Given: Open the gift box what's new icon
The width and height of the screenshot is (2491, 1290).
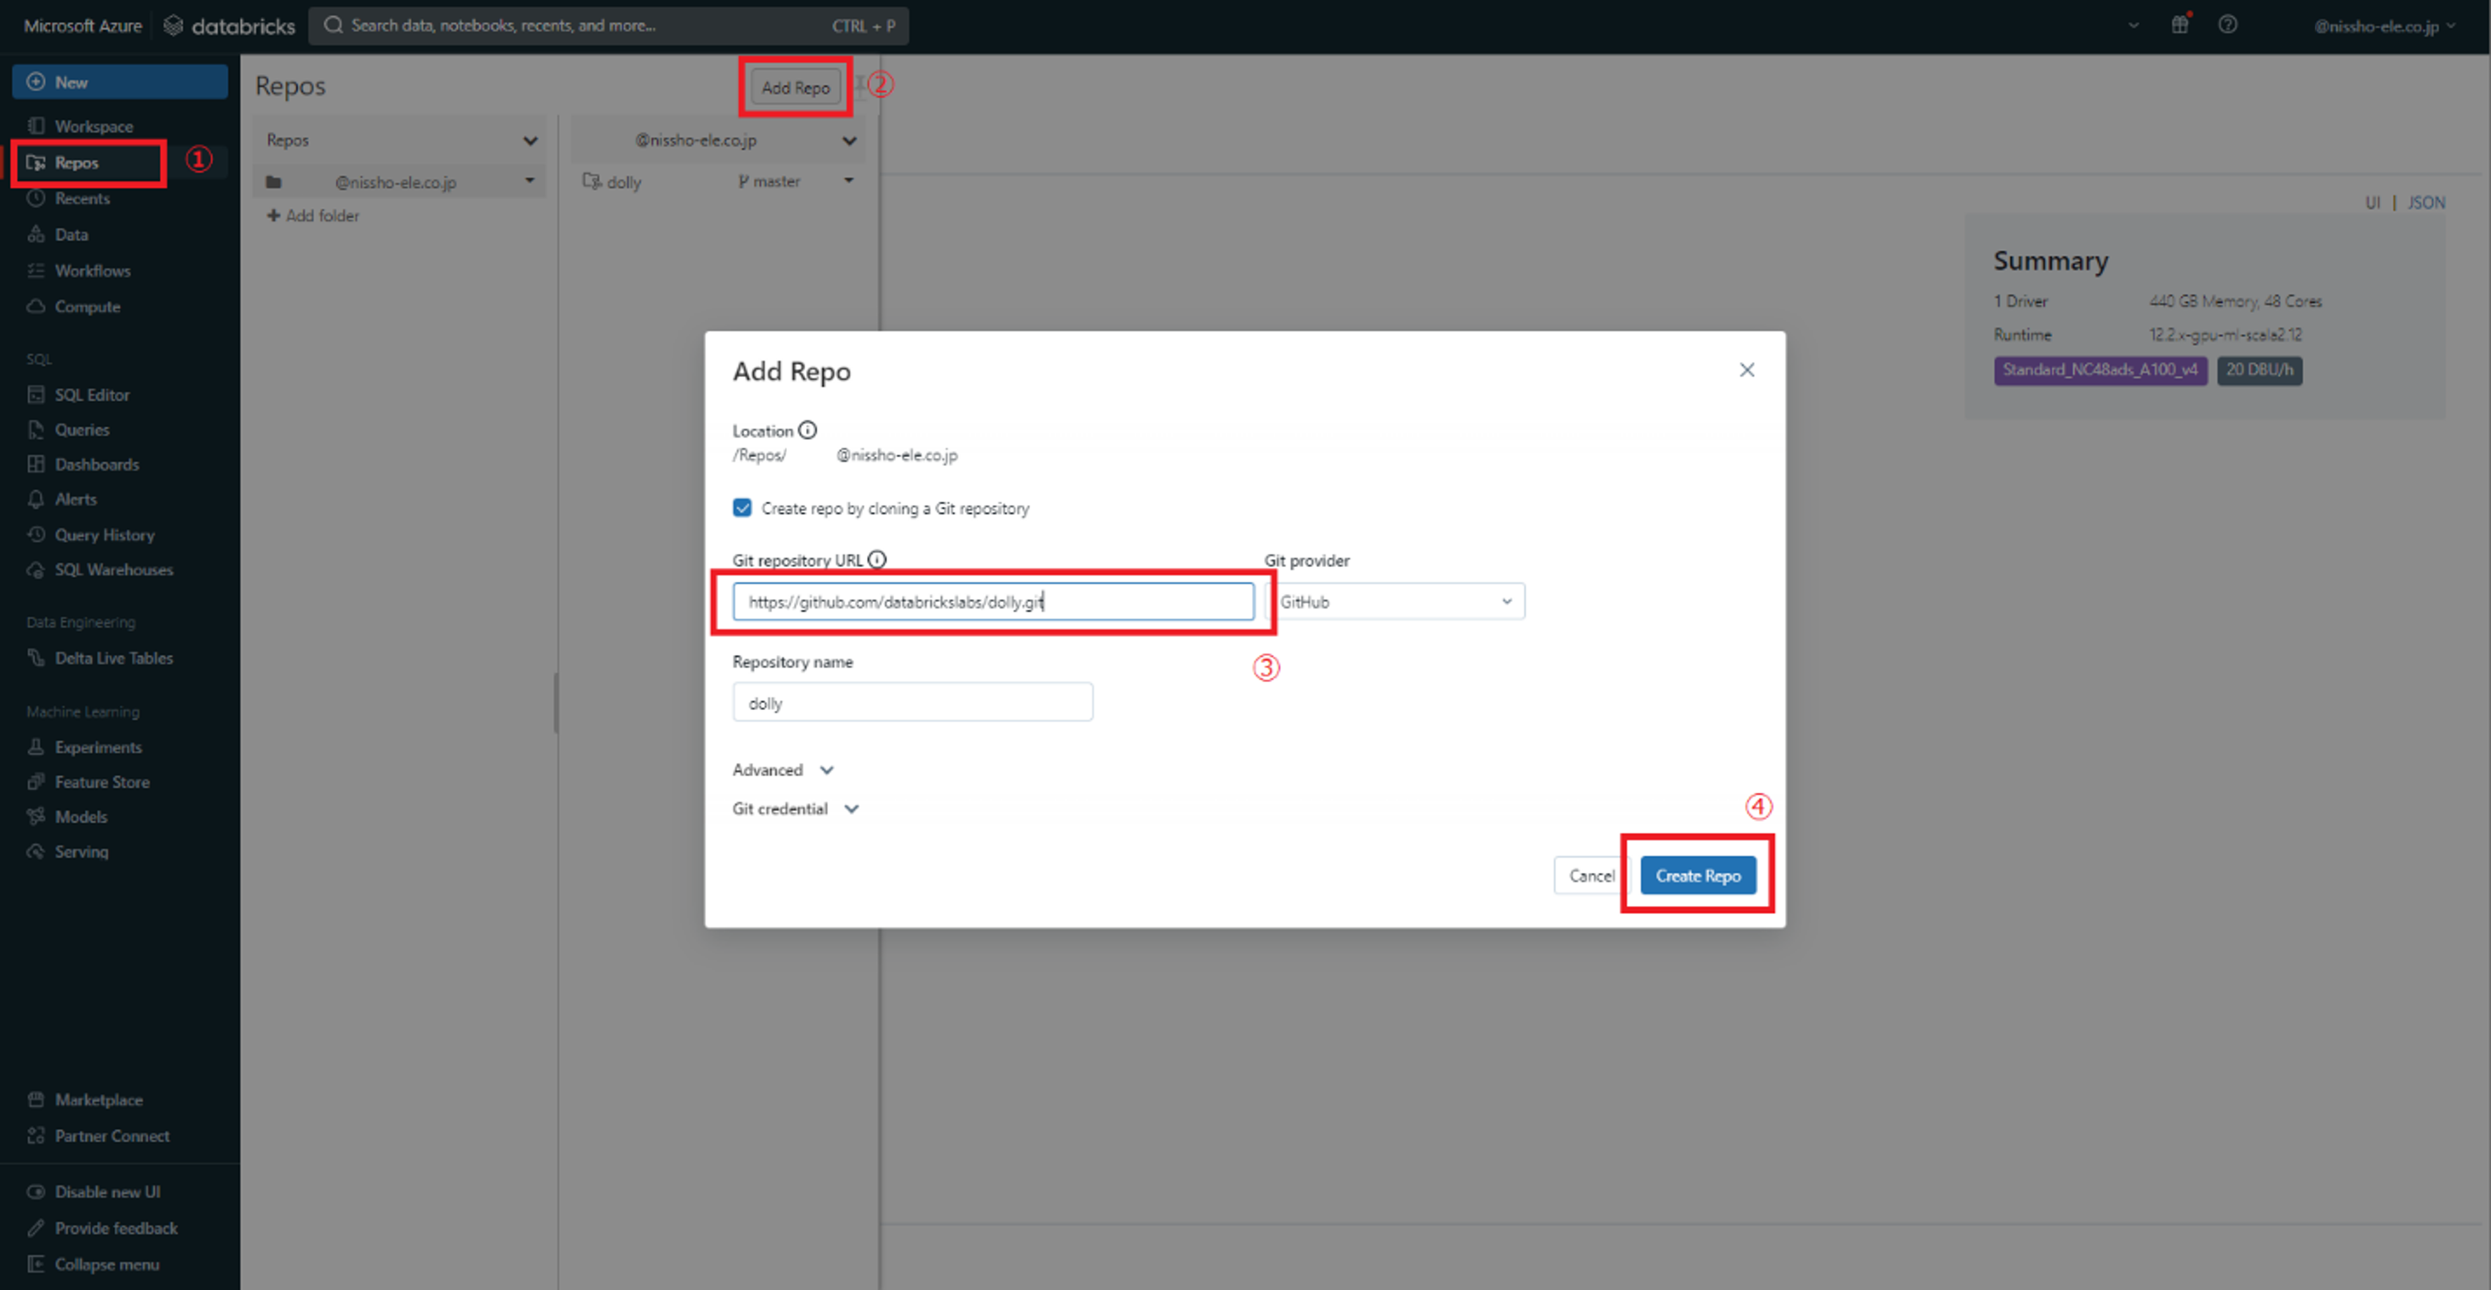Looking at the screenshot, I should (x=2180, y=25).
